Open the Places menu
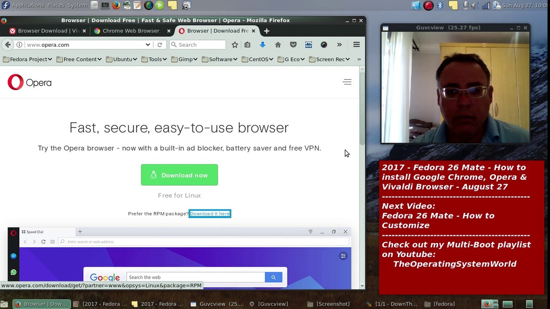The width and height of the screenshot is (550, 309). coord(56,5)
